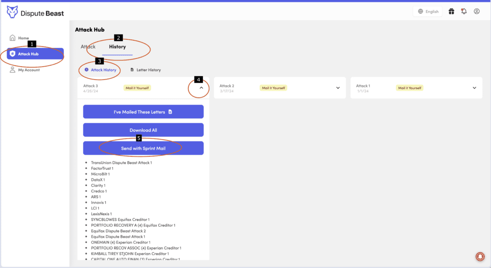Click Send with Sprint Mail
This screenshot has width=491, height=268.
(143, 149)
